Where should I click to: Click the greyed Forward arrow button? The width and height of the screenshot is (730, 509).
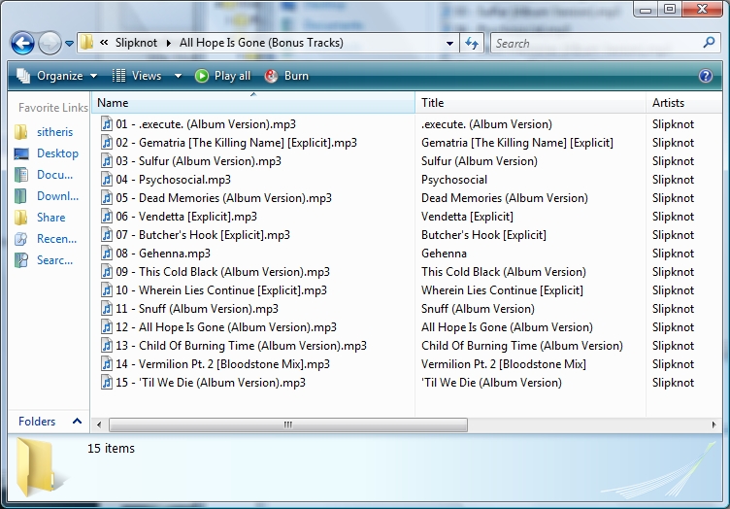coord(50,44)
